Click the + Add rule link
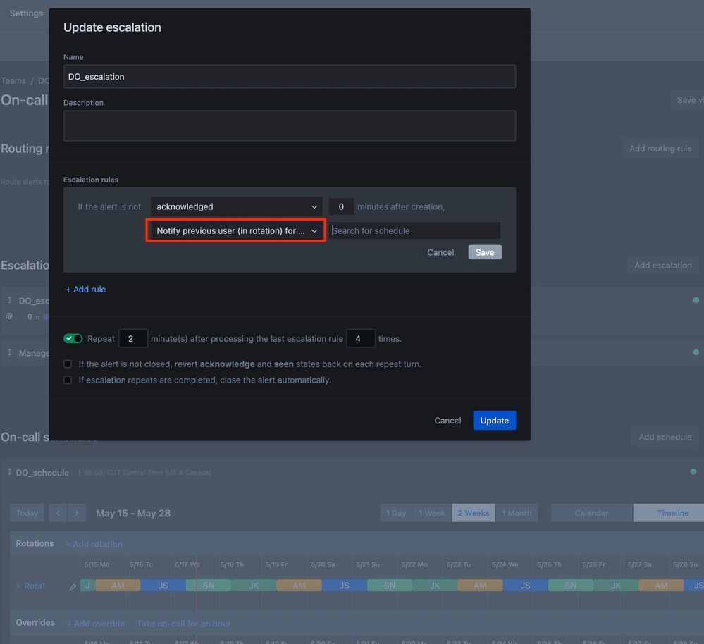The image size is (704, 644). pos(86,290)
